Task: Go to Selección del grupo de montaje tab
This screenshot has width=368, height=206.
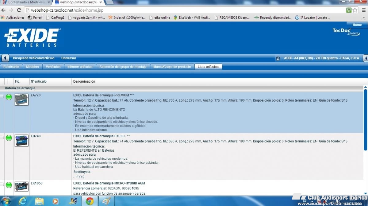Action: [x=123, y=67]
